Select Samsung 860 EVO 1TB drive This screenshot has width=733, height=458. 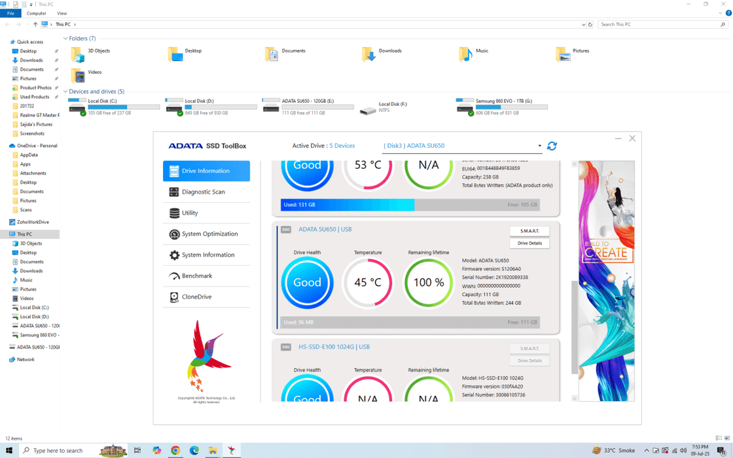click(x=502, y=107)
